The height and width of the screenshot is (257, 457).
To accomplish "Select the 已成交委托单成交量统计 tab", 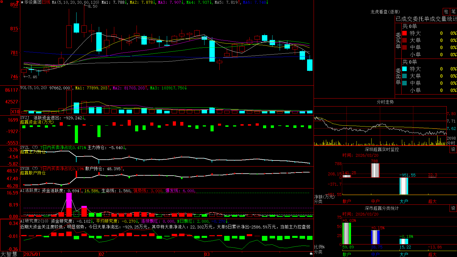I will pyautogui.click(x=426, y=19).
